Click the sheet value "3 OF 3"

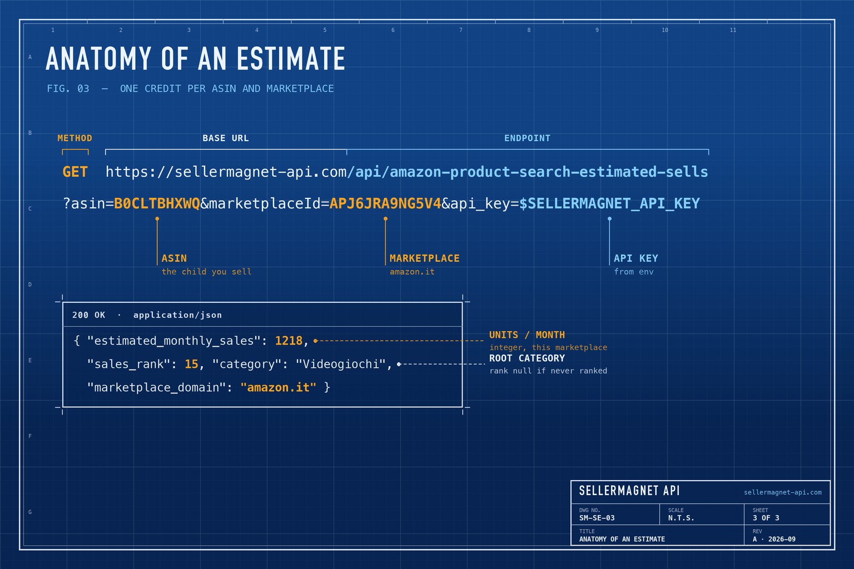coord(766,518)
